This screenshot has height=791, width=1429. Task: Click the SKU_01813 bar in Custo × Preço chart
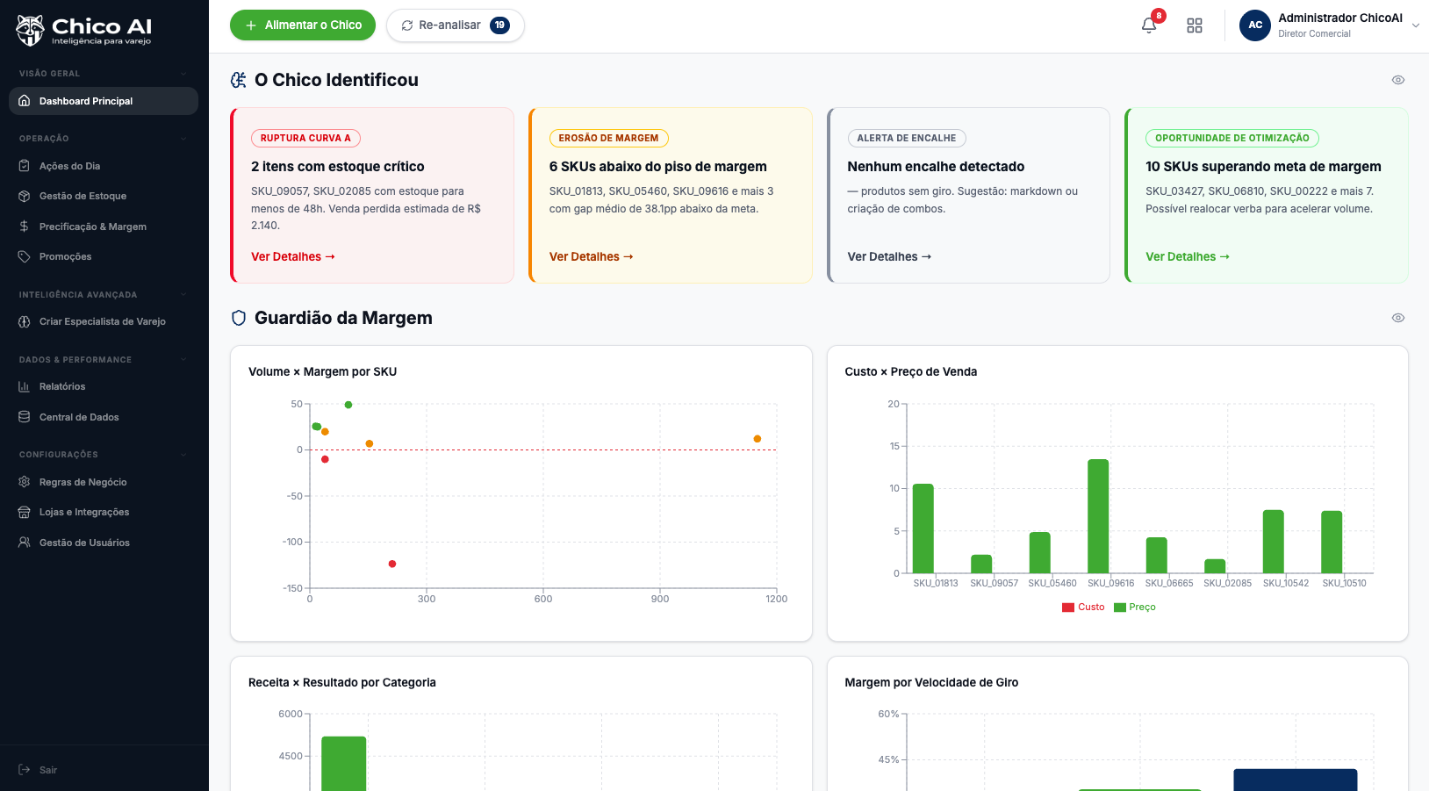[923, 529]
